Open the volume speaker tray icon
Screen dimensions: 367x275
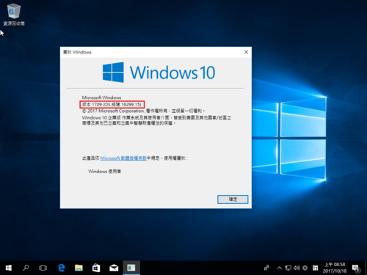point(297,268)
